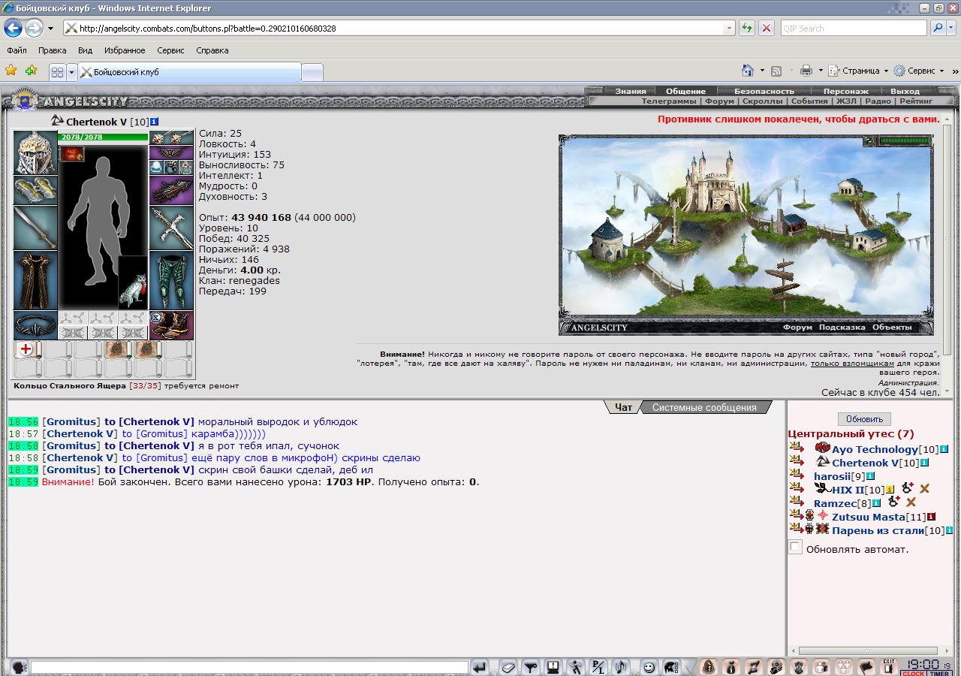Click private-message arrow icon beside harosii
Screen dimensions: 961x676
[x=797, y=475]
